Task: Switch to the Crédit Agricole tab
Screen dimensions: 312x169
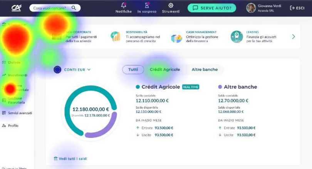Action: (165, 70)
